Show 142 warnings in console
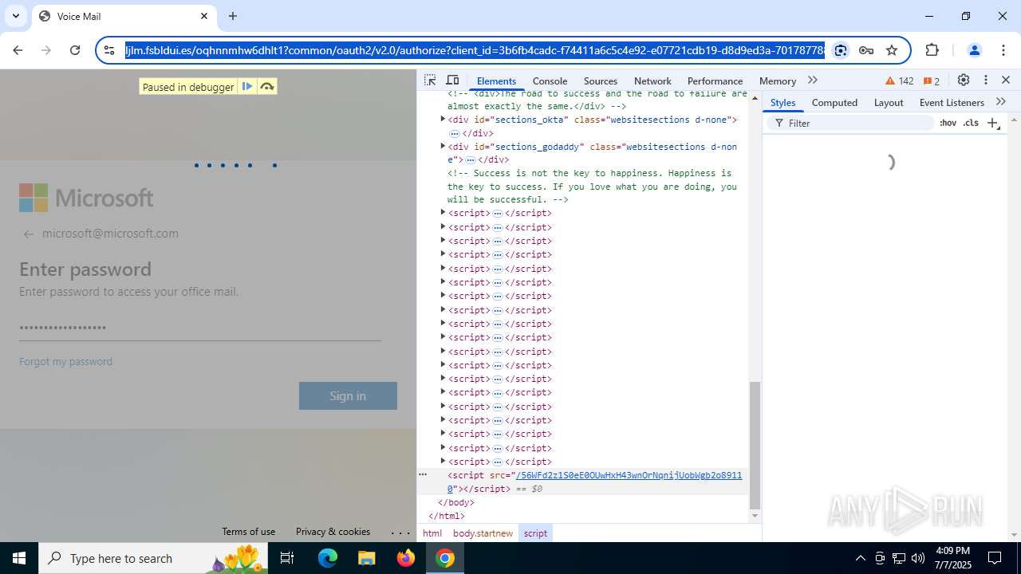This screenshot has height=574, width=1021. [900, 81]
